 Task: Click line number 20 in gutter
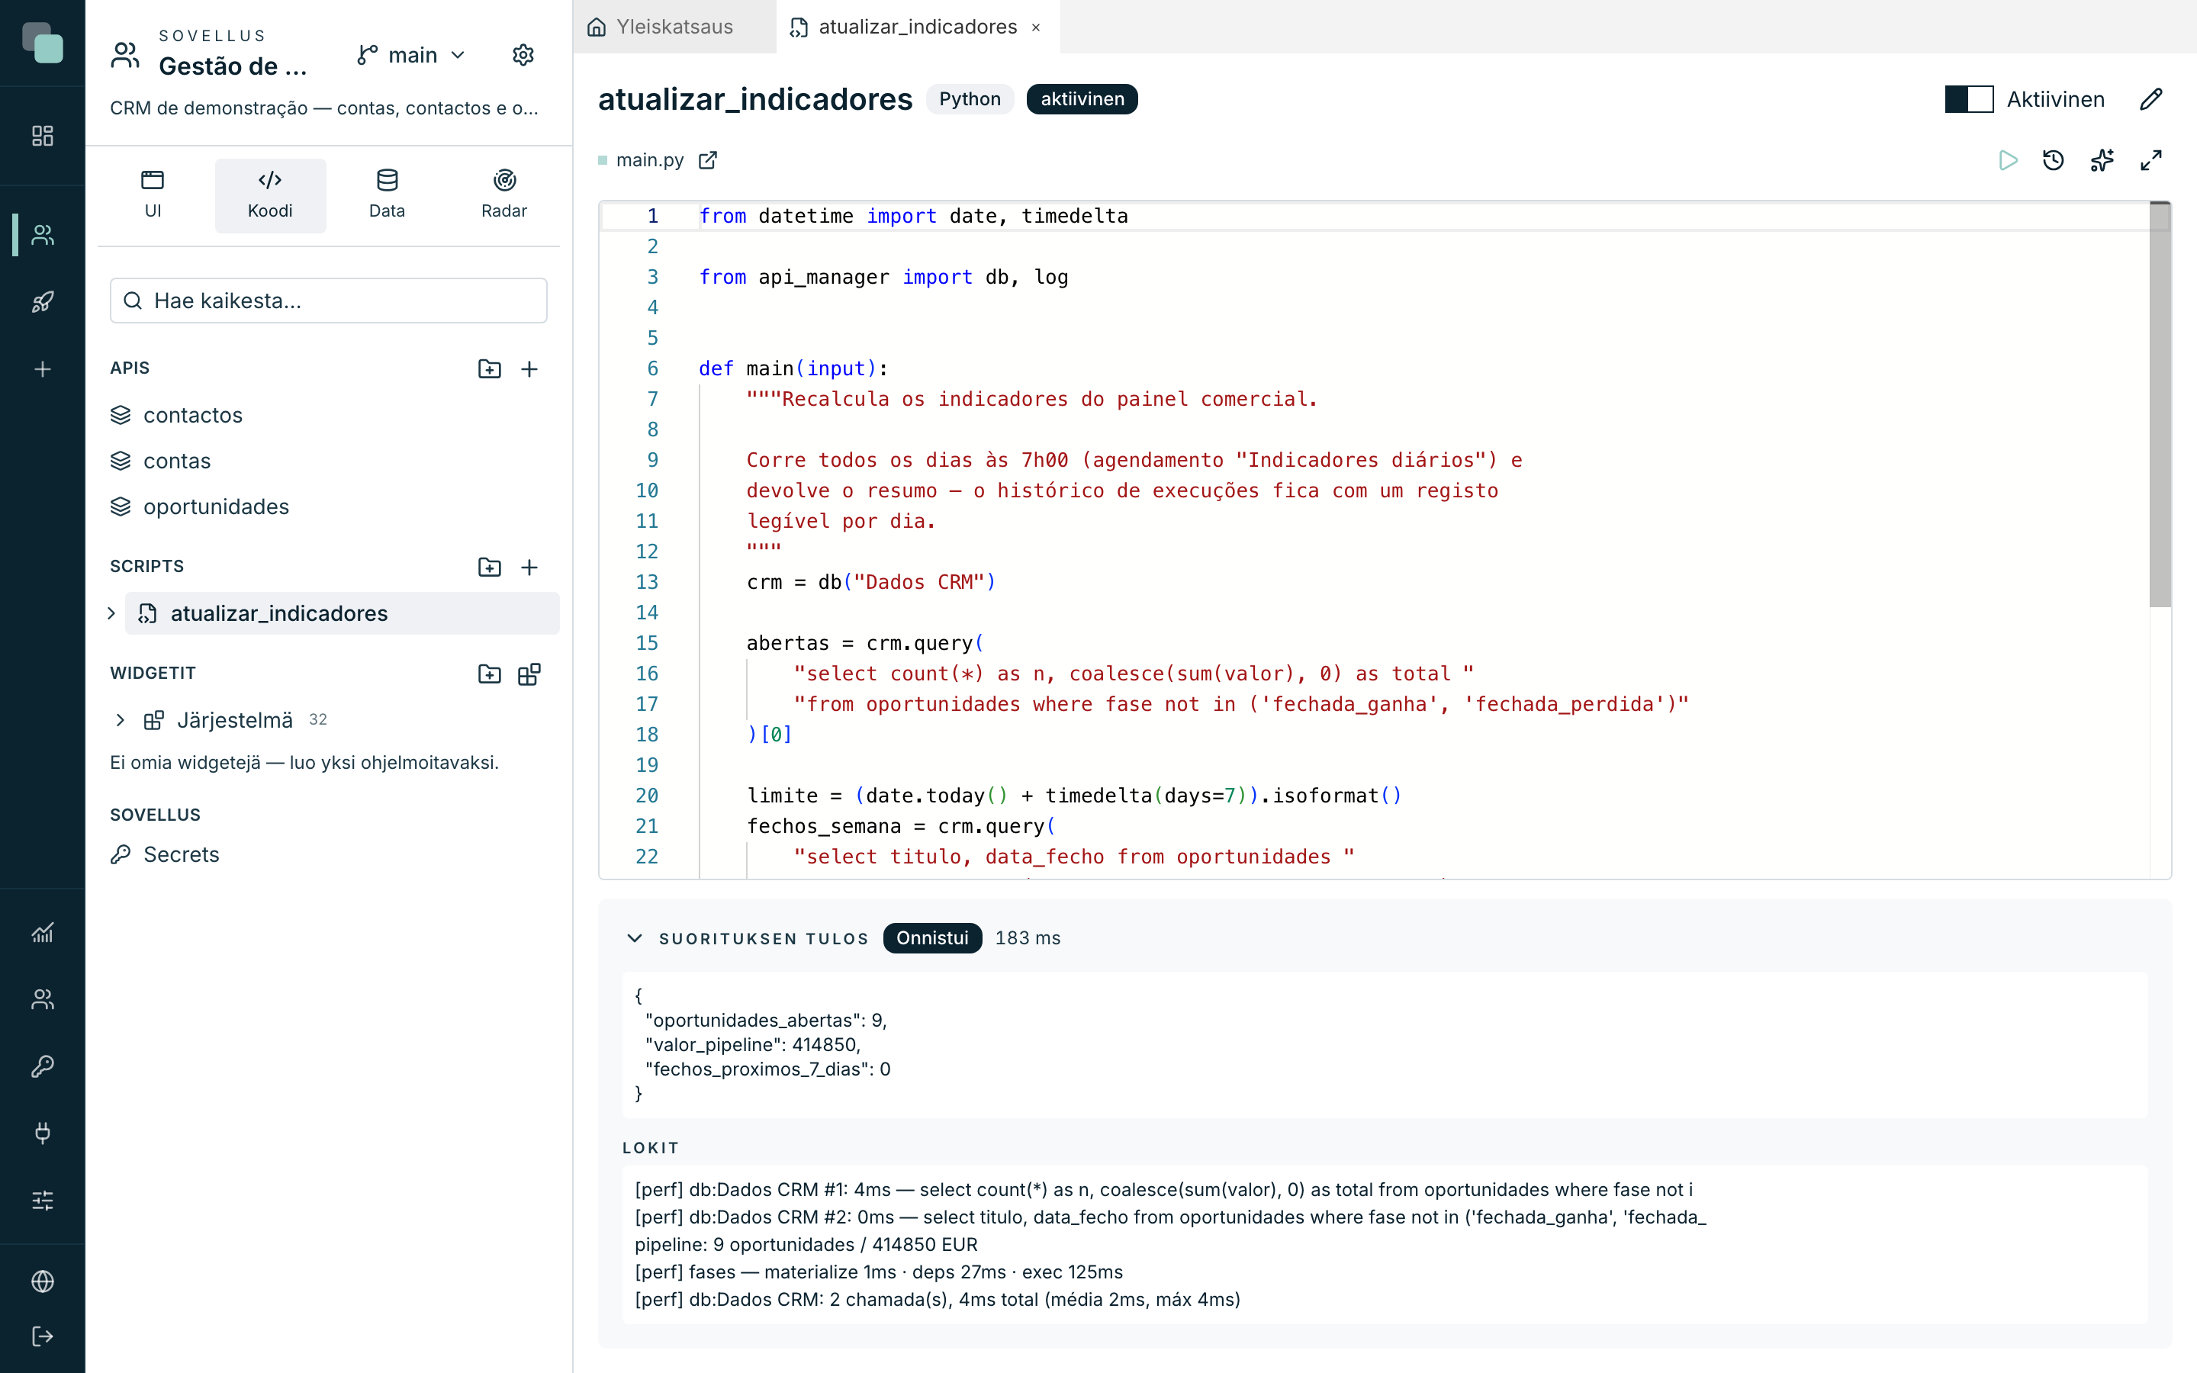[646, 796]
